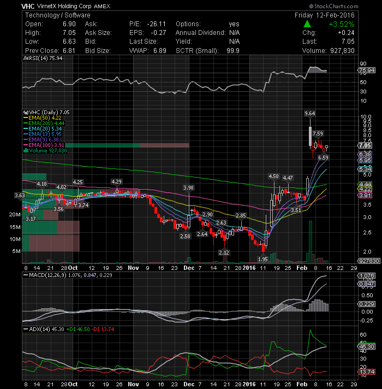The height and width of the screenshot is (389, 382).
Task: Click the 75.94 RSI axis value tag
Action: pyautogui.click(x=367, y=70)
